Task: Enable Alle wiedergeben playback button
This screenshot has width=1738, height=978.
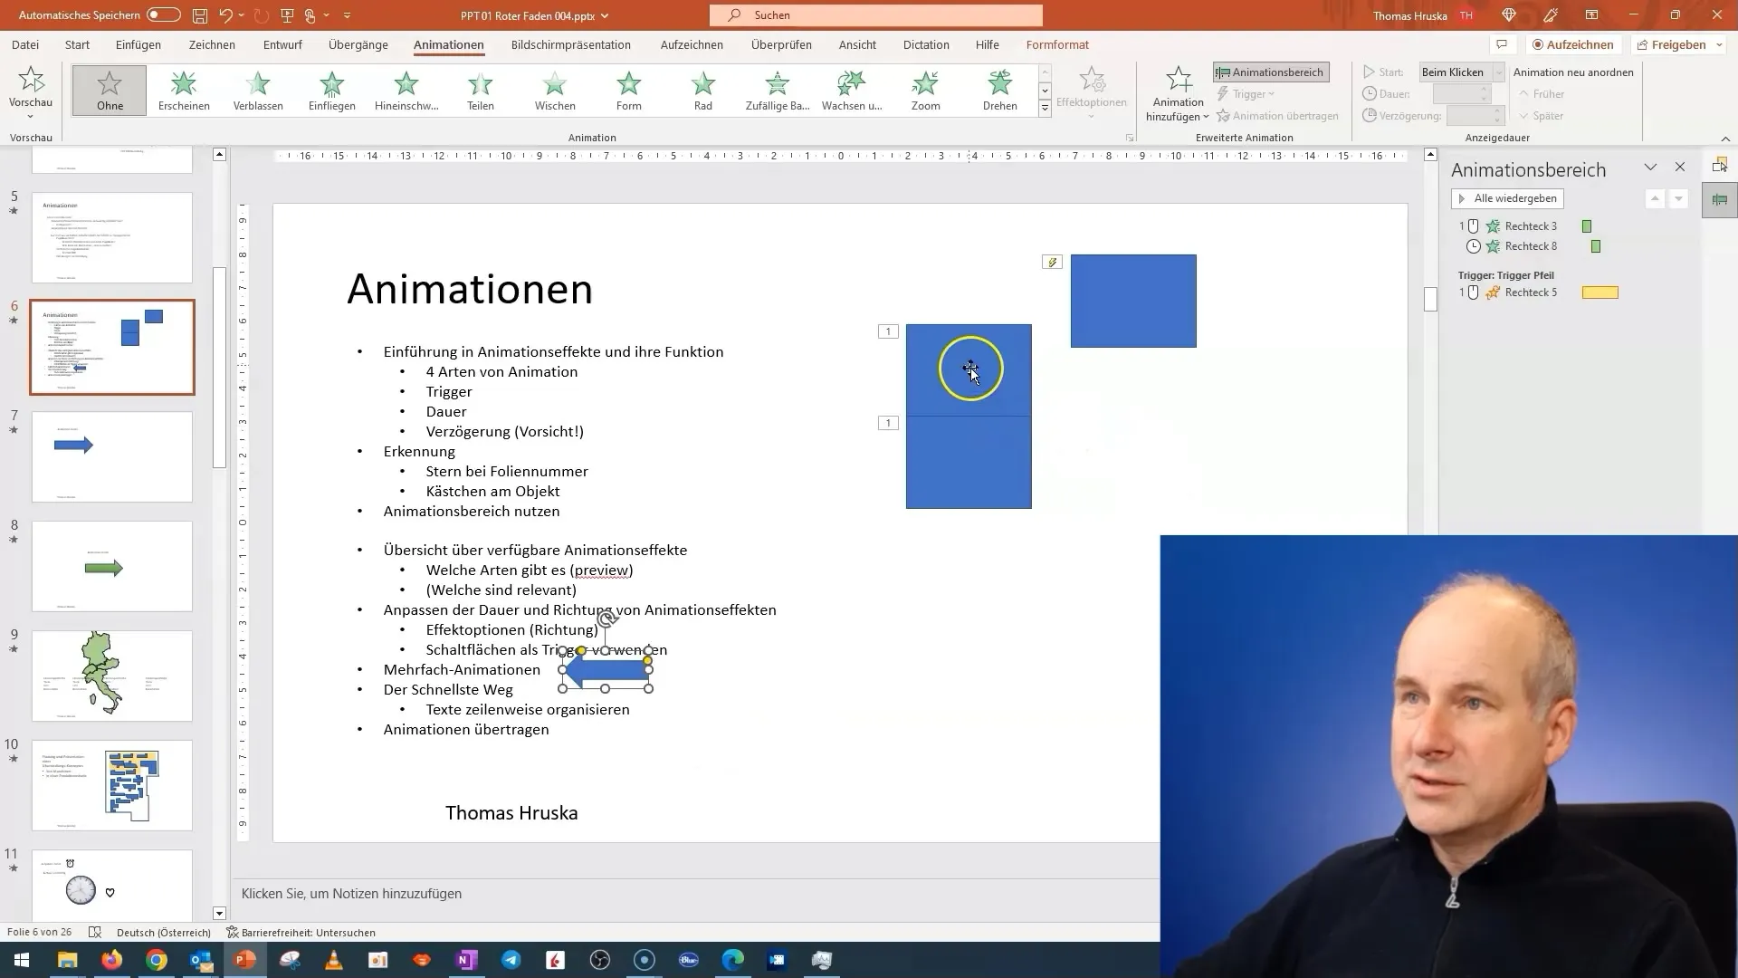Action: [x=1509, y=197]
